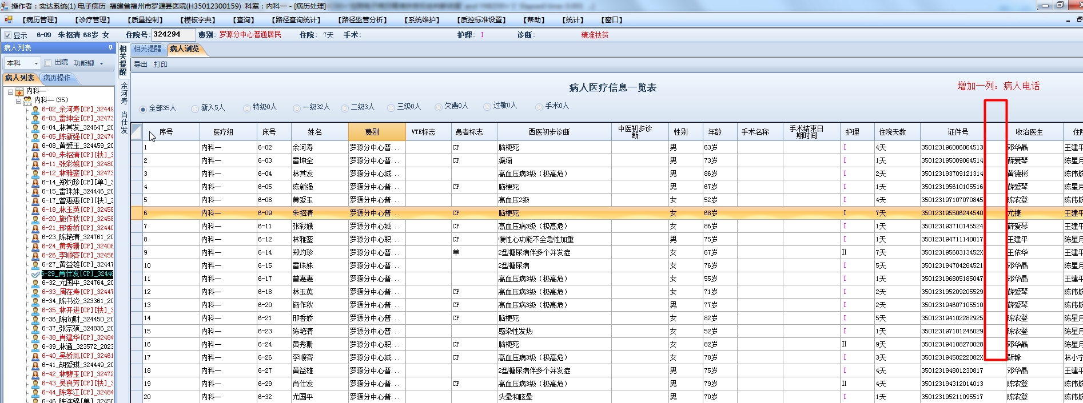
Task: Select the 手术0人 radio button
Action: (x=539, y=107)
